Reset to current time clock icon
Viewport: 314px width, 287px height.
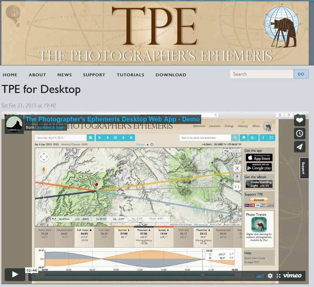(115, 137)
